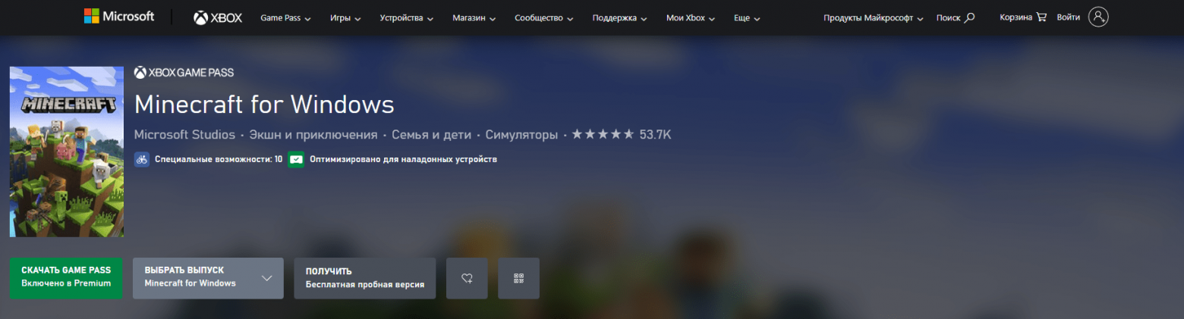1184x319 pixels.
Task: Add to wishlist with heart icon
Action: 467,278
